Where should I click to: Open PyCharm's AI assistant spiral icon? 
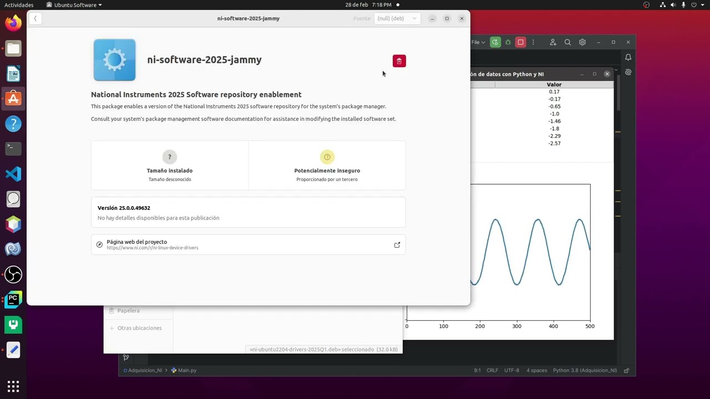click(x=628, y=73)
